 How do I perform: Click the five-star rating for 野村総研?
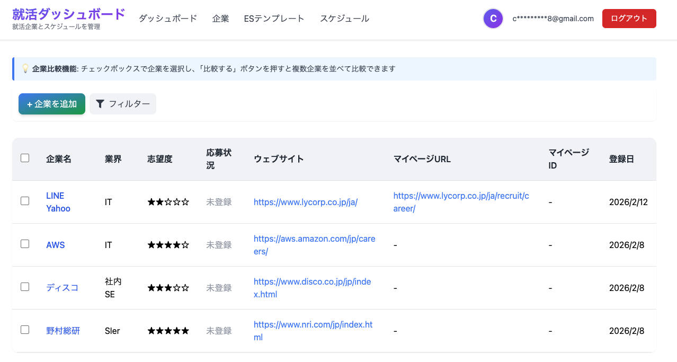[x=168, y=331]
